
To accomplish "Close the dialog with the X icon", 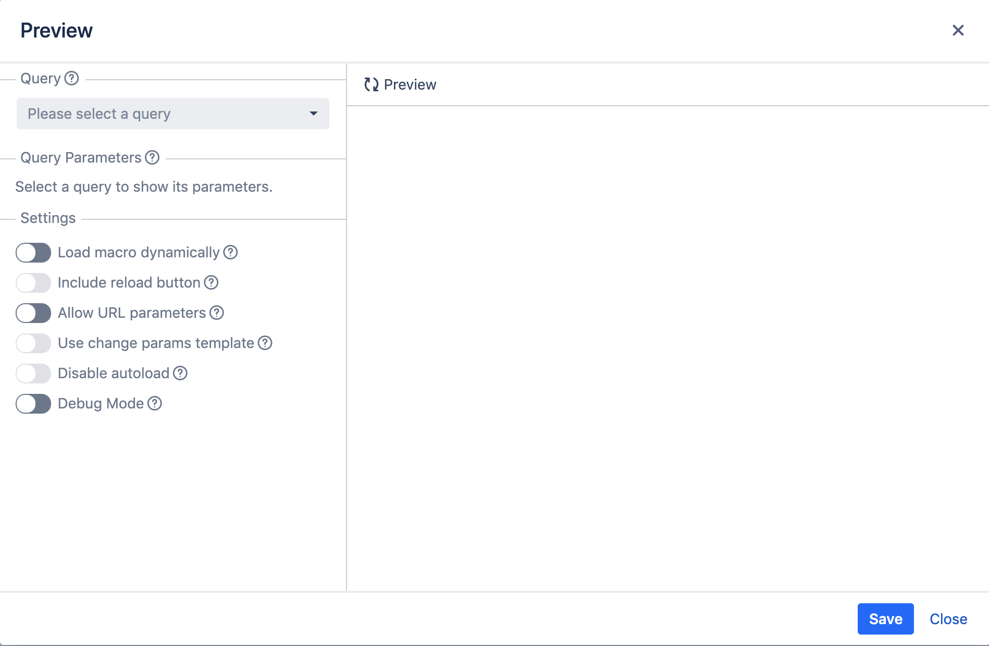I will [x=958, y=31].
